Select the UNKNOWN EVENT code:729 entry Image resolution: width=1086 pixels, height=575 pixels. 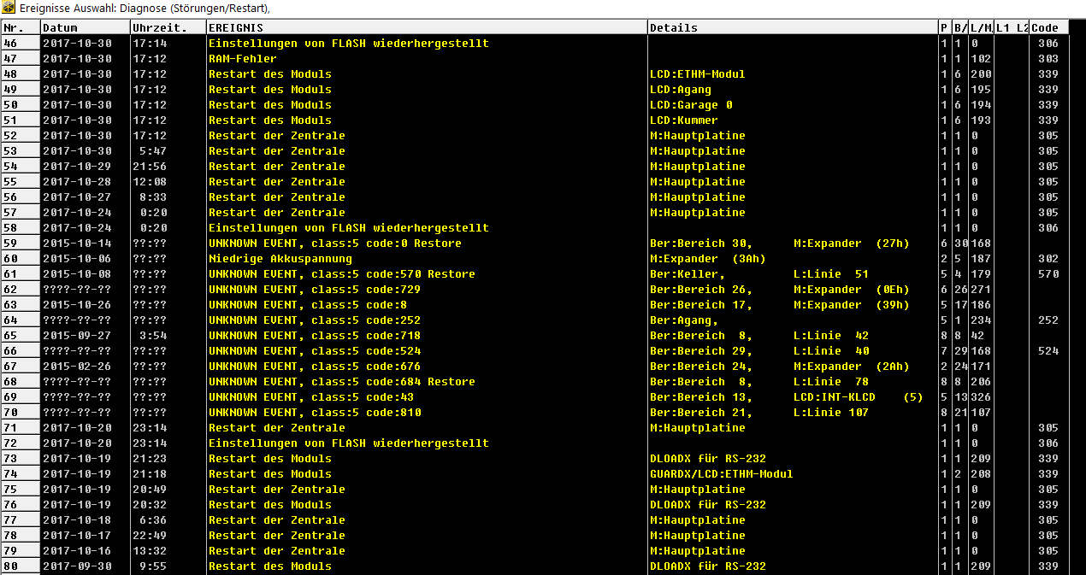pos(314,290)
